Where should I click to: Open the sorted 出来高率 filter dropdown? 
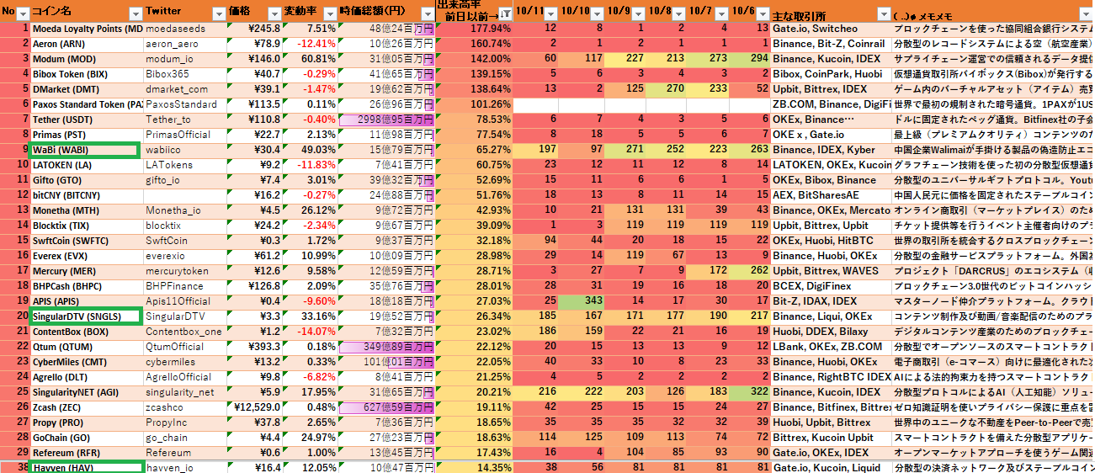504,14
